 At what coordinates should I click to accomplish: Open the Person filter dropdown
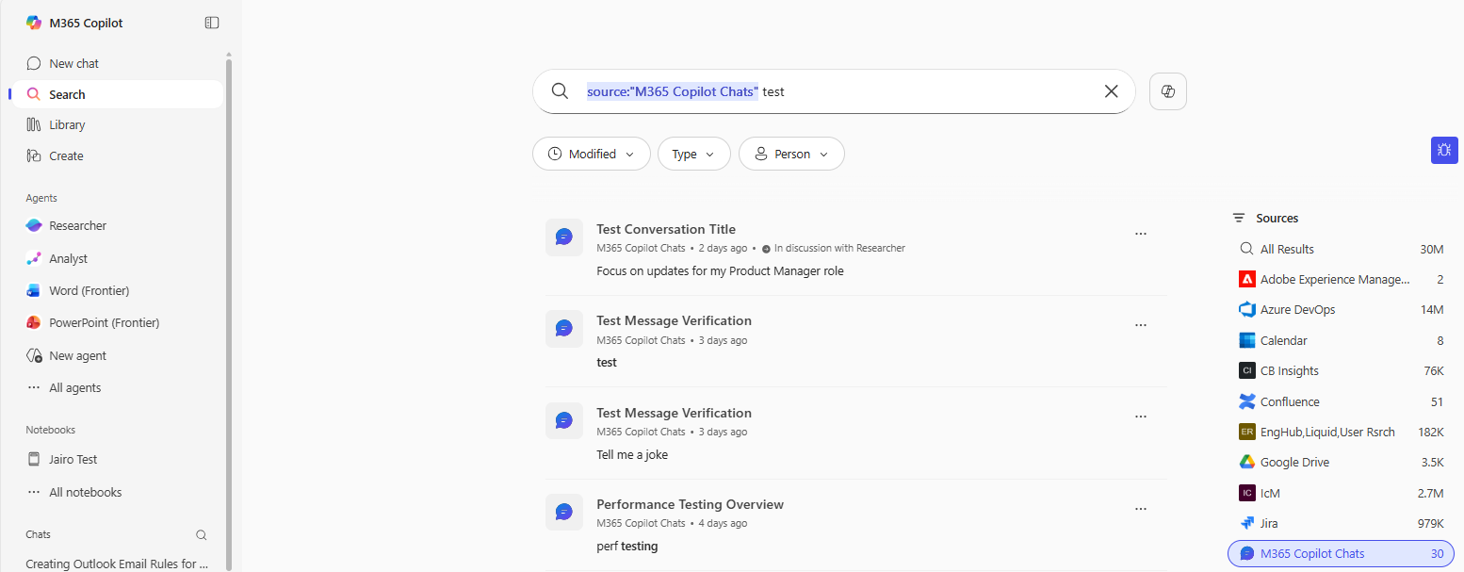coord(791,154)
